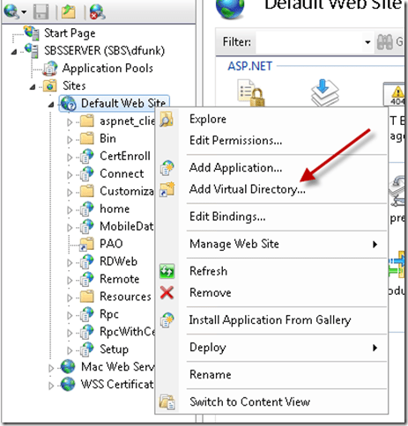Open Application Pools in the tree
Image resolution: width=408 pixels, height=426 pixels.
pyautogui.click(x=108, y=68)
